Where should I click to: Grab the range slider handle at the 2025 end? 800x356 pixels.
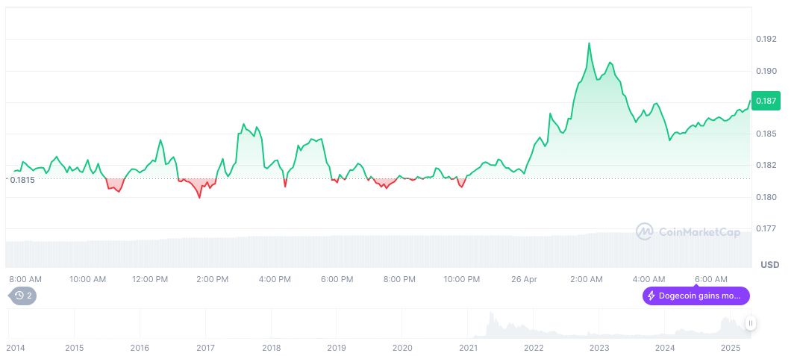point(750,323)
